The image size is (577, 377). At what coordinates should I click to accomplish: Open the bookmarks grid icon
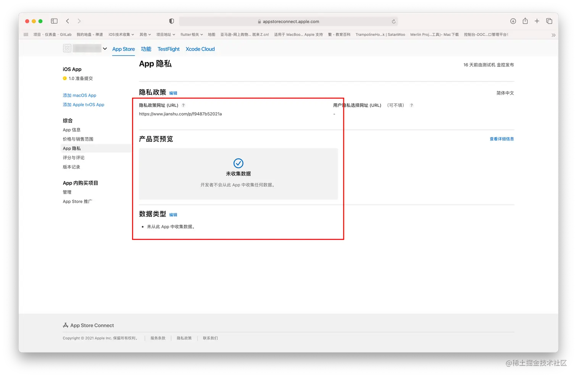(26, 34)
